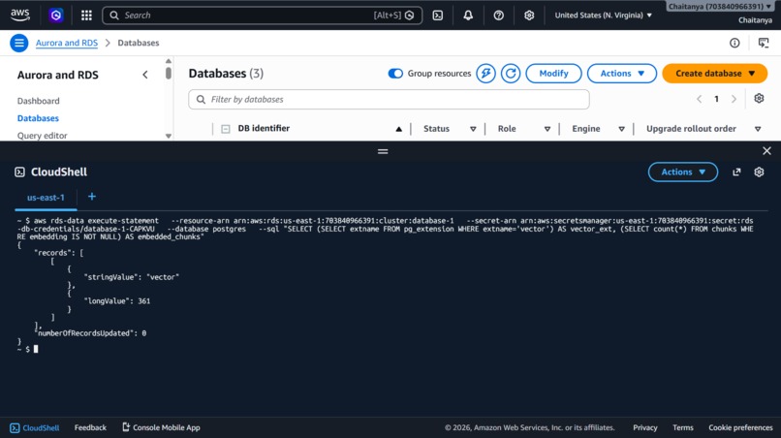Open the region selector United States (N. Virginia)
781x438 pixels.
603,16
